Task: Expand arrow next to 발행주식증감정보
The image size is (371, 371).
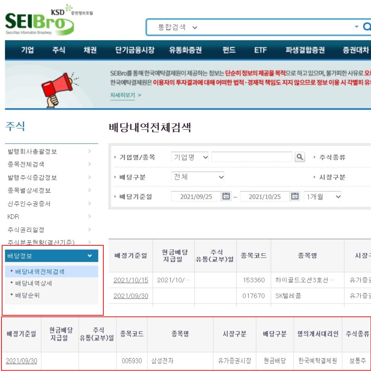Action: (89, 177)
